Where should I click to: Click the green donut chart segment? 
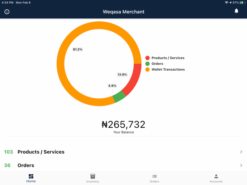[x=119, y=97]
